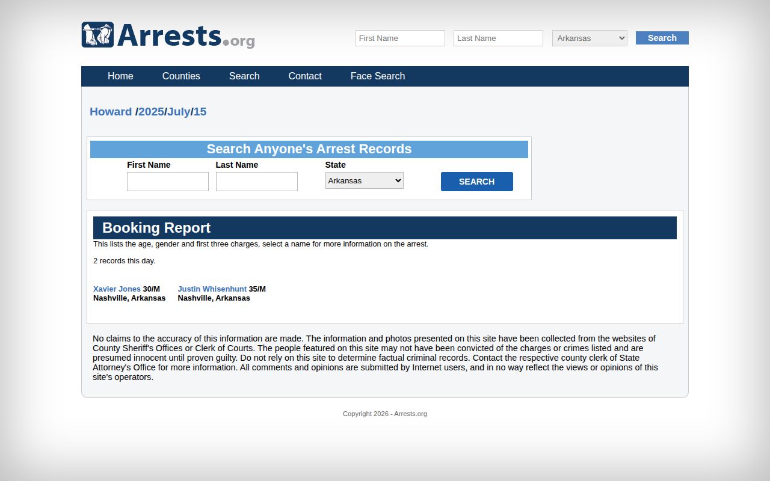
Task: Click the Search Anyone's Arrest Records banner
Action: pos(309,149)
